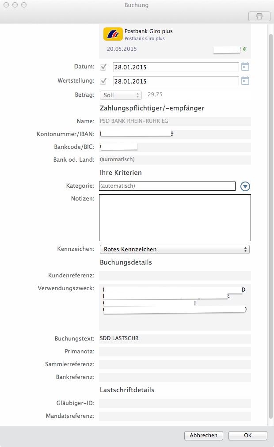Viewport: 274px width, 447px height.
Task: Expand the Kategorie selection arrow
Action: click(245, 186)
